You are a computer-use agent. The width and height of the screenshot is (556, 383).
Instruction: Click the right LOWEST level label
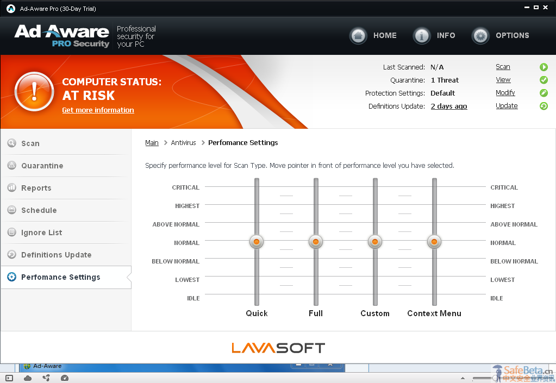point(502,280)
